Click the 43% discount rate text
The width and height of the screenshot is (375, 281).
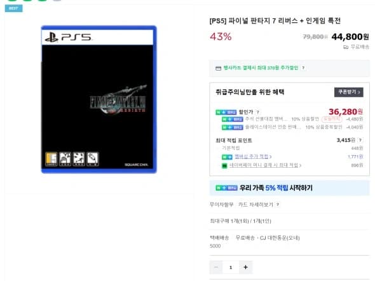click(221, 37)
